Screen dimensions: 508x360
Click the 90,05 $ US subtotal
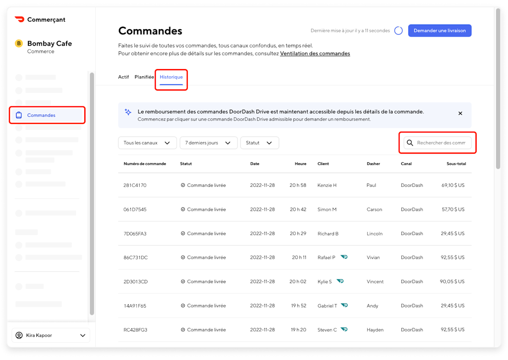click(452, 281)
